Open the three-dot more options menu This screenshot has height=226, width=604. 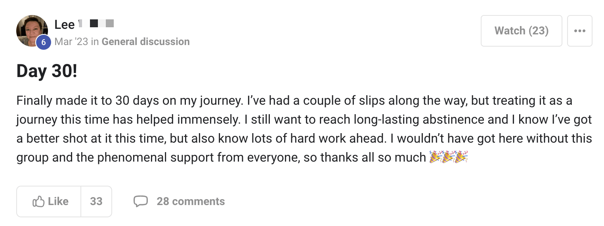[579, 31]
